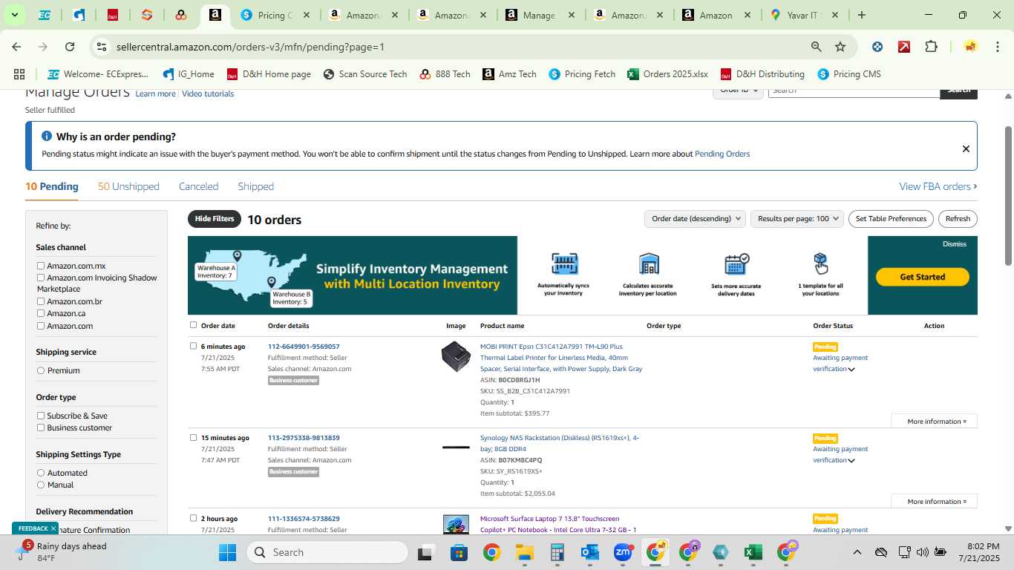Open Windows Start menu
The width and height of the screenshot is (1014, 570).
tap(227, 552)
